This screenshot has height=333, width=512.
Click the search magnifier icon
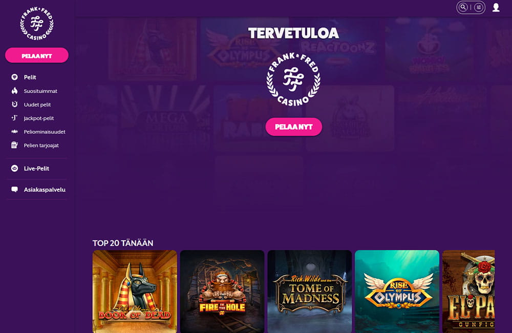coord(463,7)
